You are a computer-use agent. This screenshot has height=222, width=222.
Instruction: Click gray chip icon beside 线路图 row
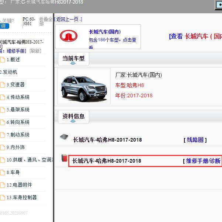click(x=64, y=137)
